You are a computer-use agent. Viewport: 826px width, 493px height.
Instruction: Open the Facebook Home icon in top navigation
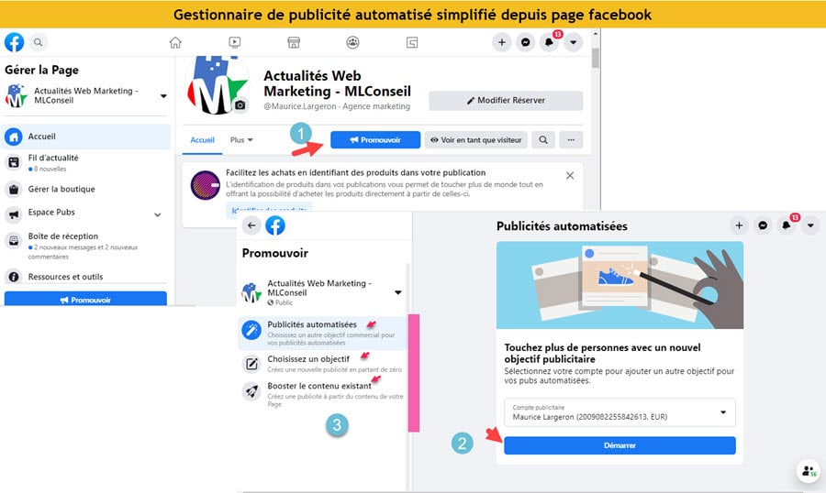(x=175, y=43)
